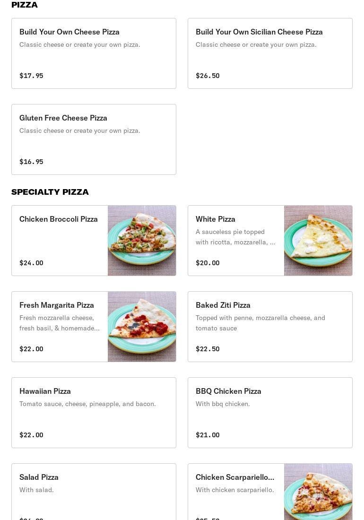View the Chicken Scarpariello pizza thumbnail
This screenshot has width=364, height=520.
(318, 492)
